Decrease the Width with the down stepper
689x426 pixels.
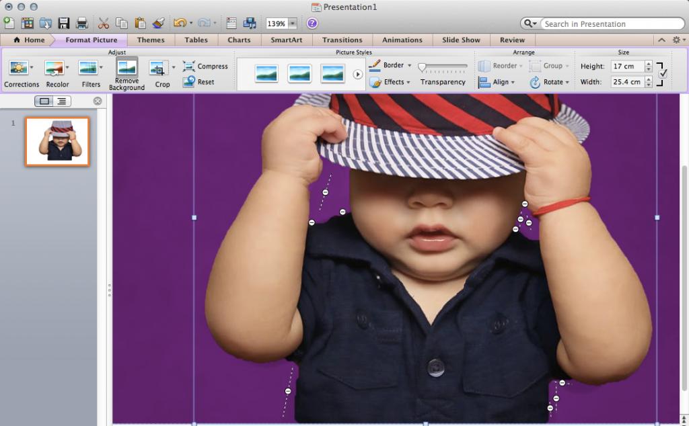[649, 85]
